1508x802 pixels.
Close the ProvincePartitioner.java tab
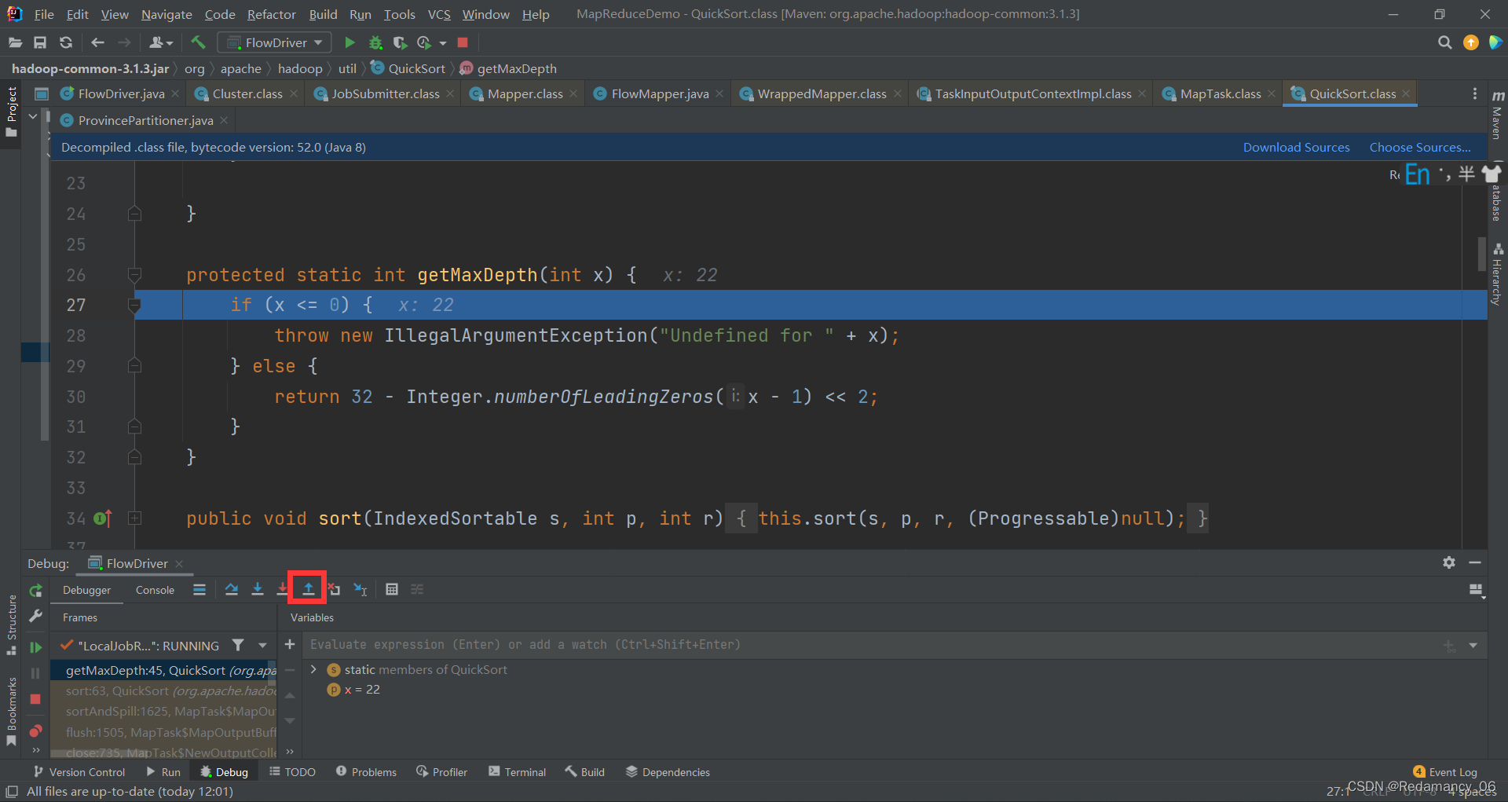[225, 120]
